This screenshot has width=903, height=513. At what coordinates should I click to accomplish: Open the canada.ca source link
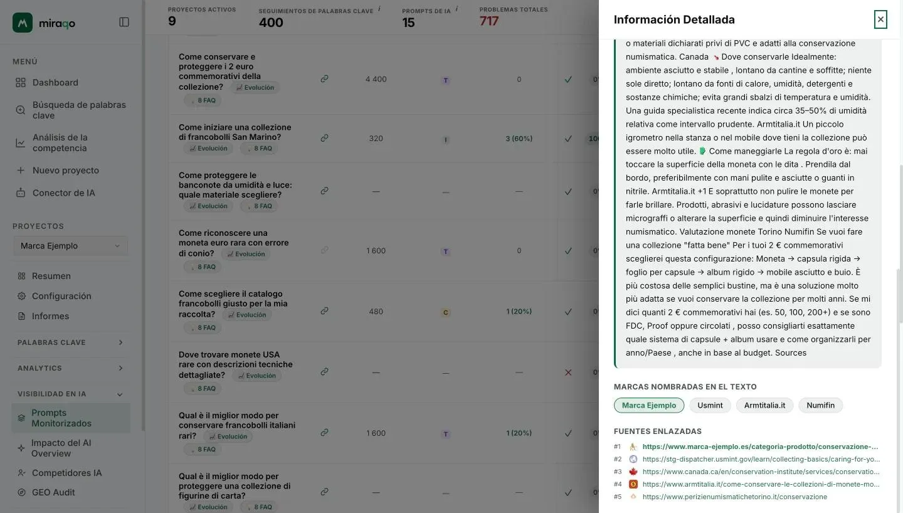pos(761,472)
